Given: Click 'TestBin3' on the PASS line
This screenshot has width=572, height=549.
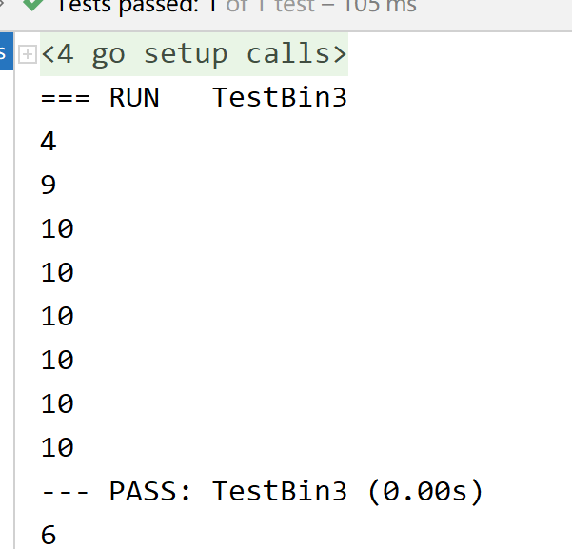Looking at the screenshot, I should click(280, 492).
